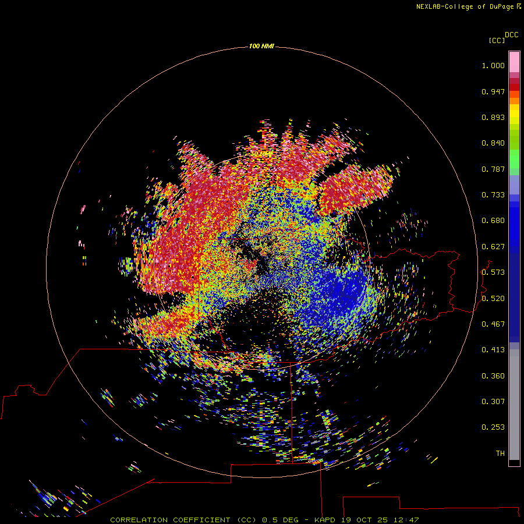Click the TH threshold legend label

pyautogui.click(x=500, y=454)
